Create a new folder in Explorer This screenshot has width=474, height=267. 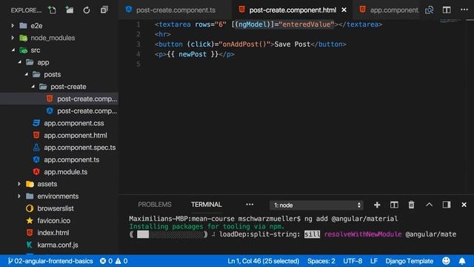(x=70, y=10)
